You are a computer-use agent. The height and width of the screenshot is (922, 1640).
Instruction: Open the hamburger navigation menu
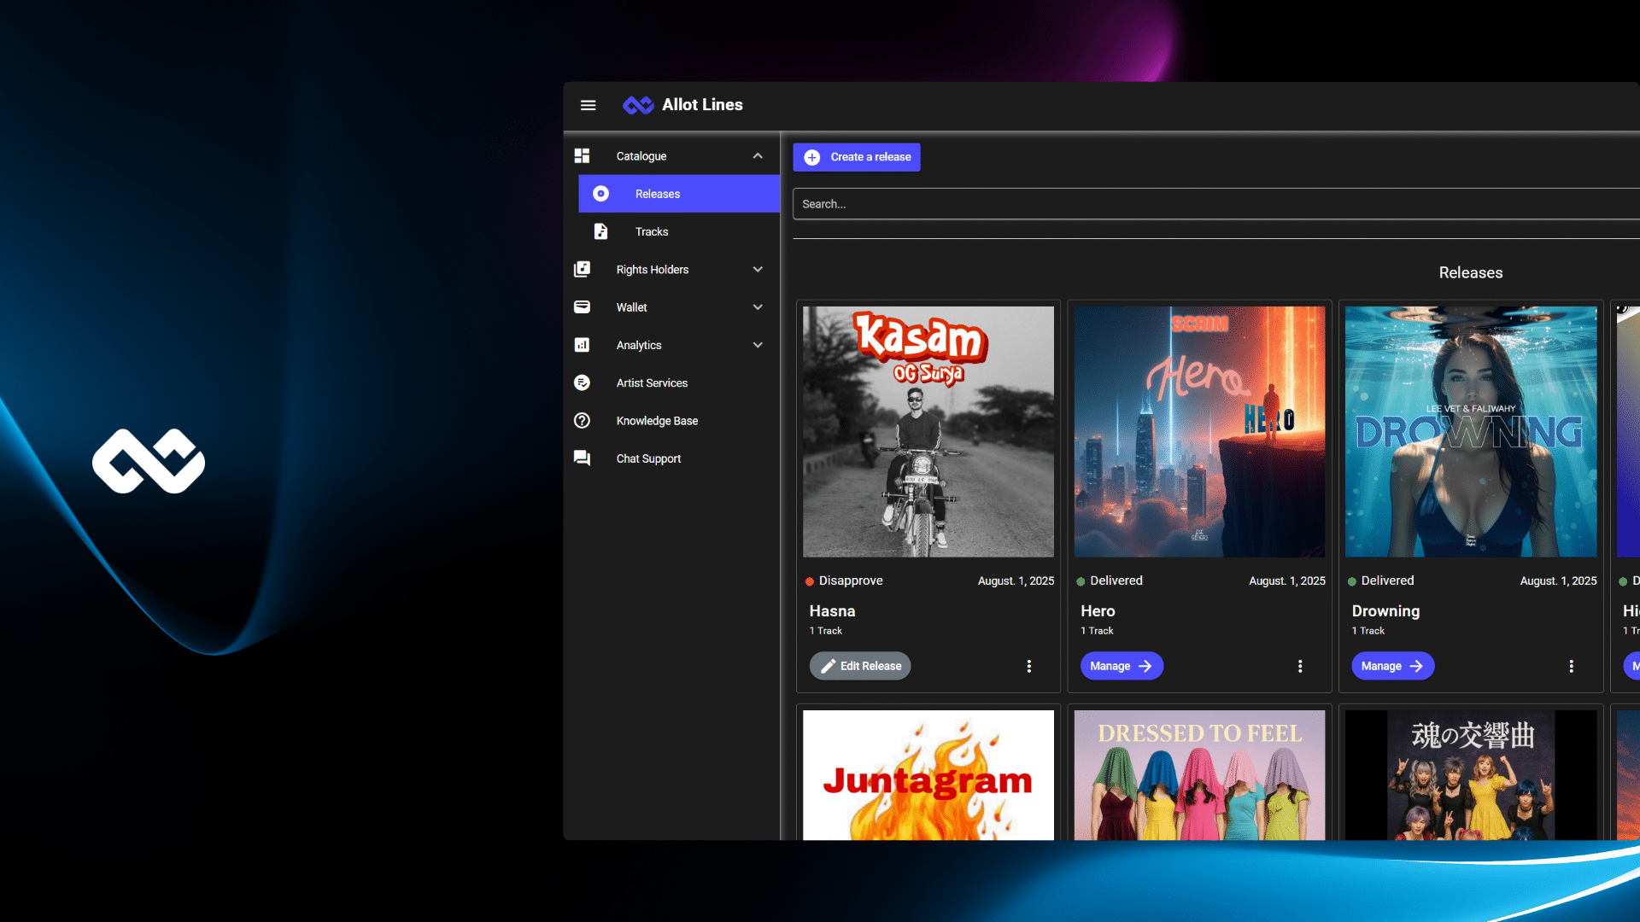[589, 105]
